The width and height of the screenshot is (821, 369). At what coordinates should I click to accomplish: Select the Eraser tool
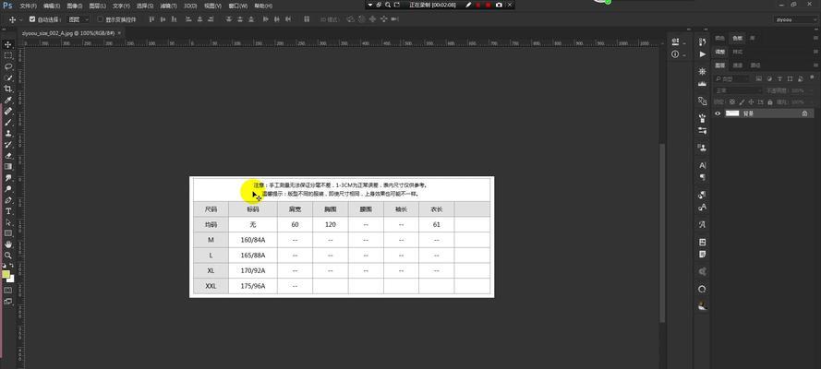(x=8, y=156)
